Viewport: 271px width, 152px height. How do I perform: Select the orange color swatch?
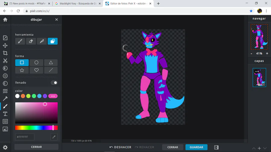[23, 96]
